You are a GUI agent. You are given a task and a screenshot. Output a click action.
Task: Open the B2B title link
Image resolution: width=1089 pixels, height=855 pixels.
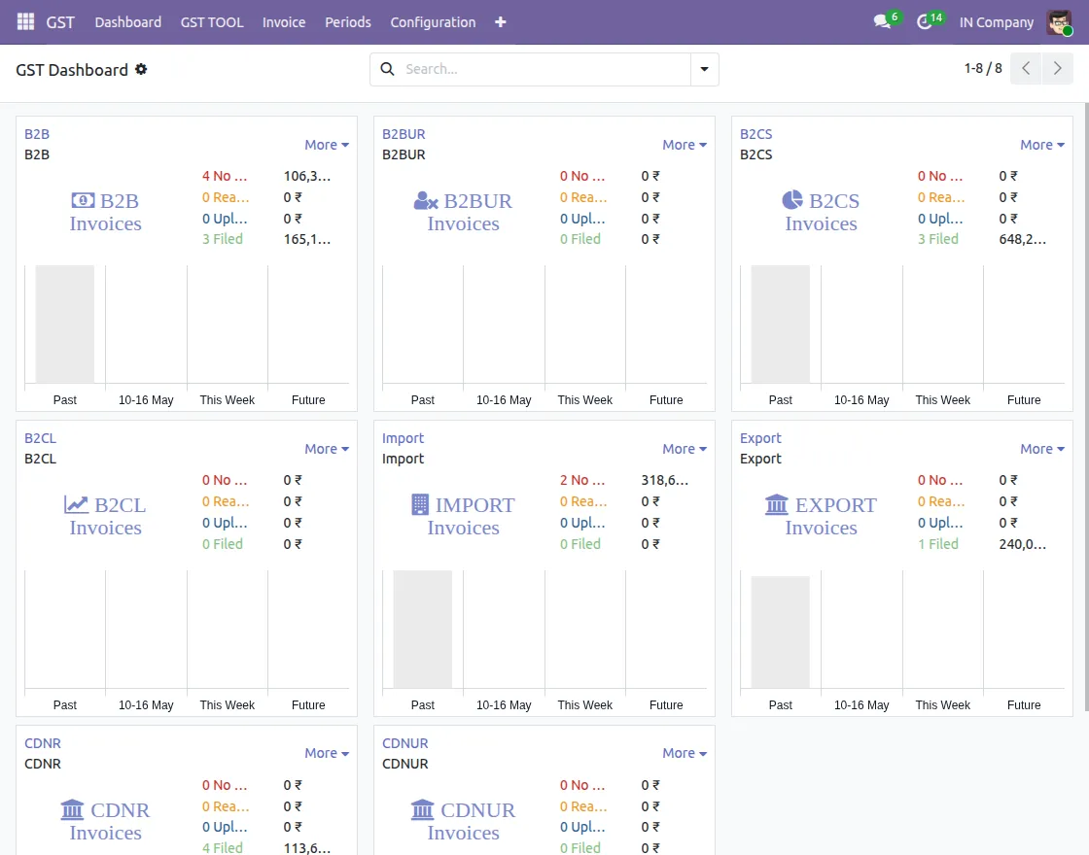[x=37, y=134]
